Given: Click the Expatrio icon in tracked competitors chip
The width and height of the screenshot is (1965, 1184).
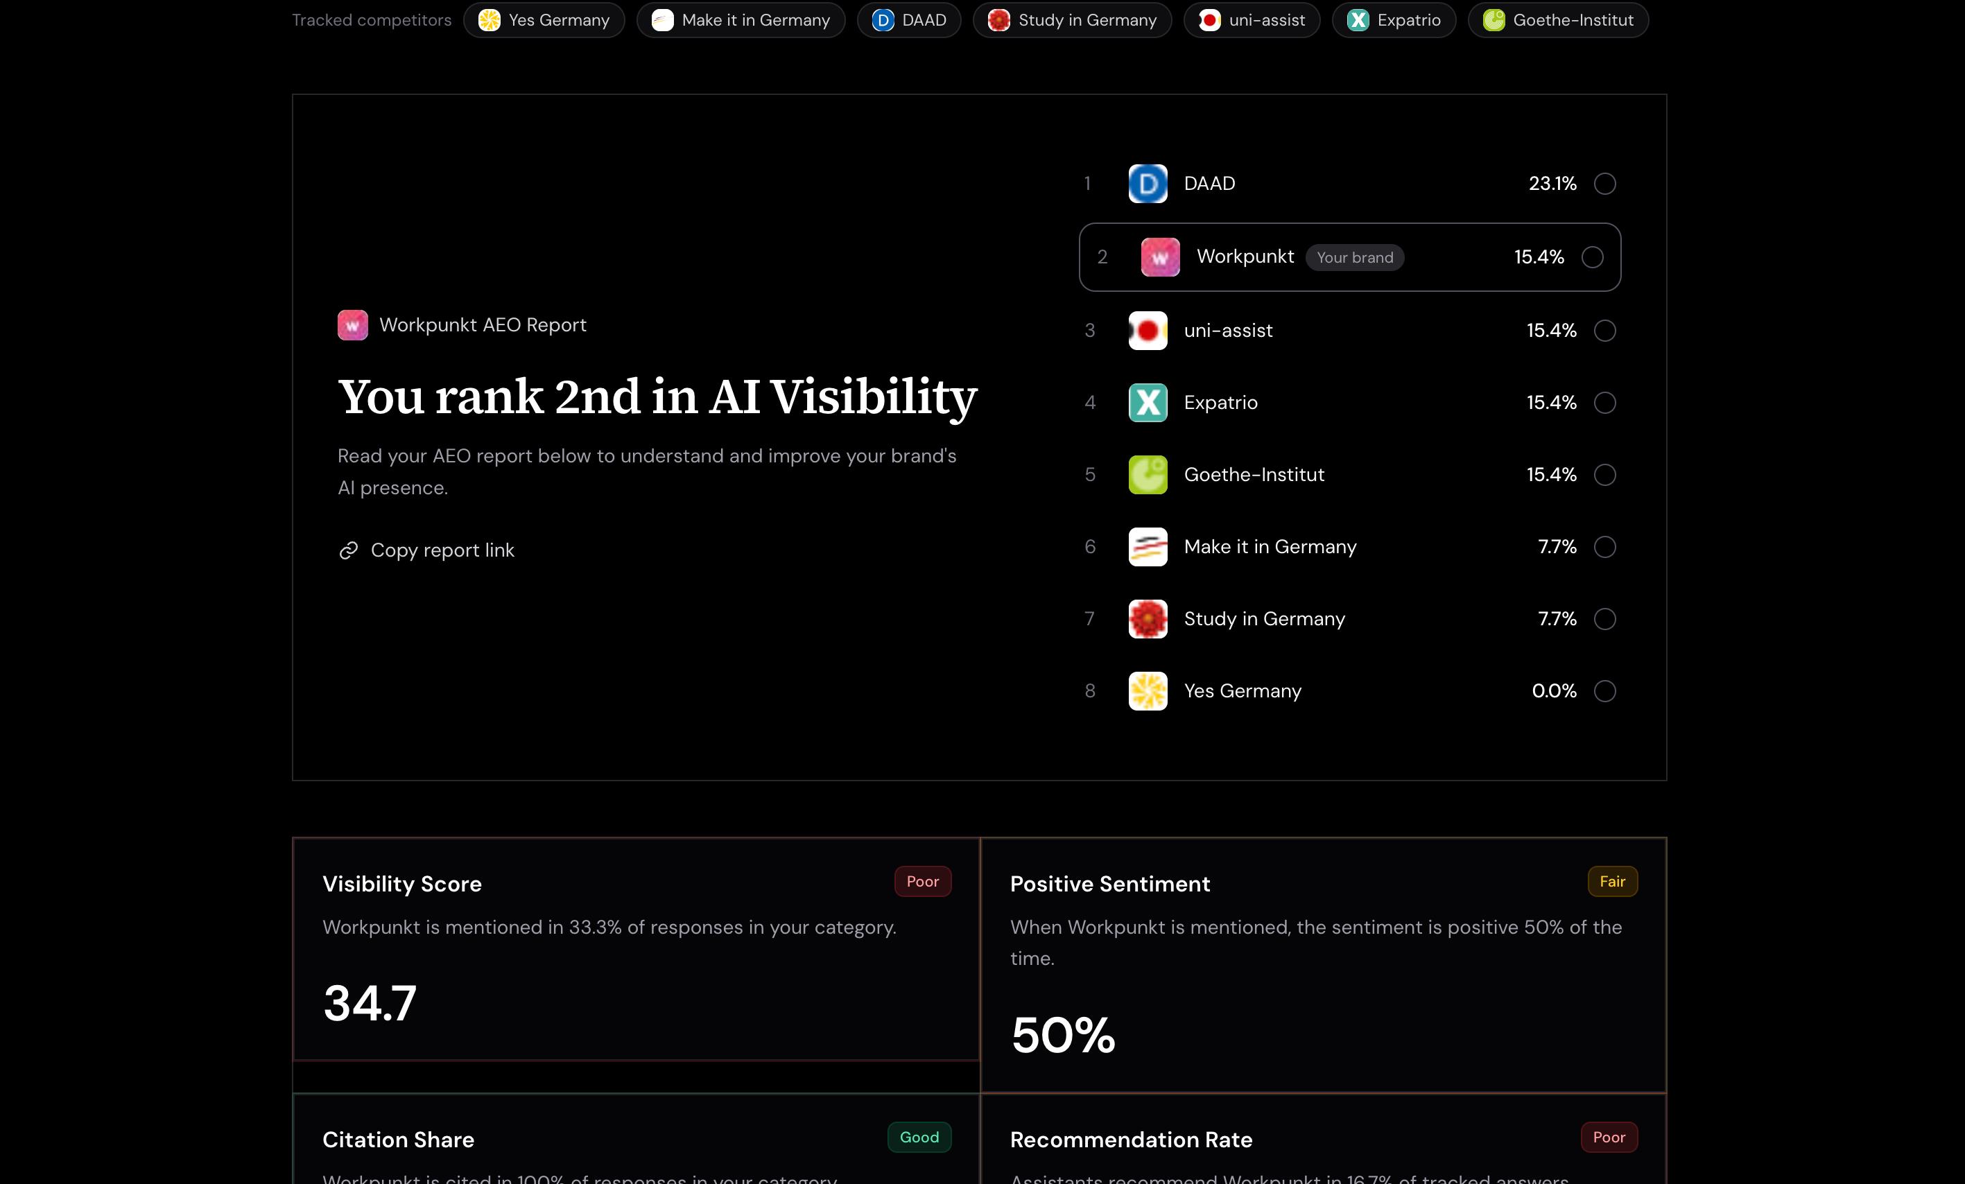Looking at the screenshot, I should [x=1358, y=20].
